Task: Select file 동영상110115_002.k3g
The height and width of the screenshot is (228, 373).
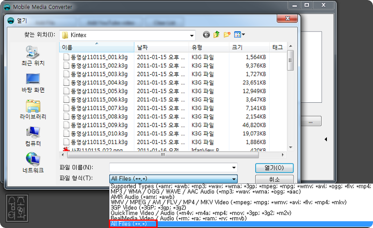Action: pyautogui.click(x=99, y=65)
